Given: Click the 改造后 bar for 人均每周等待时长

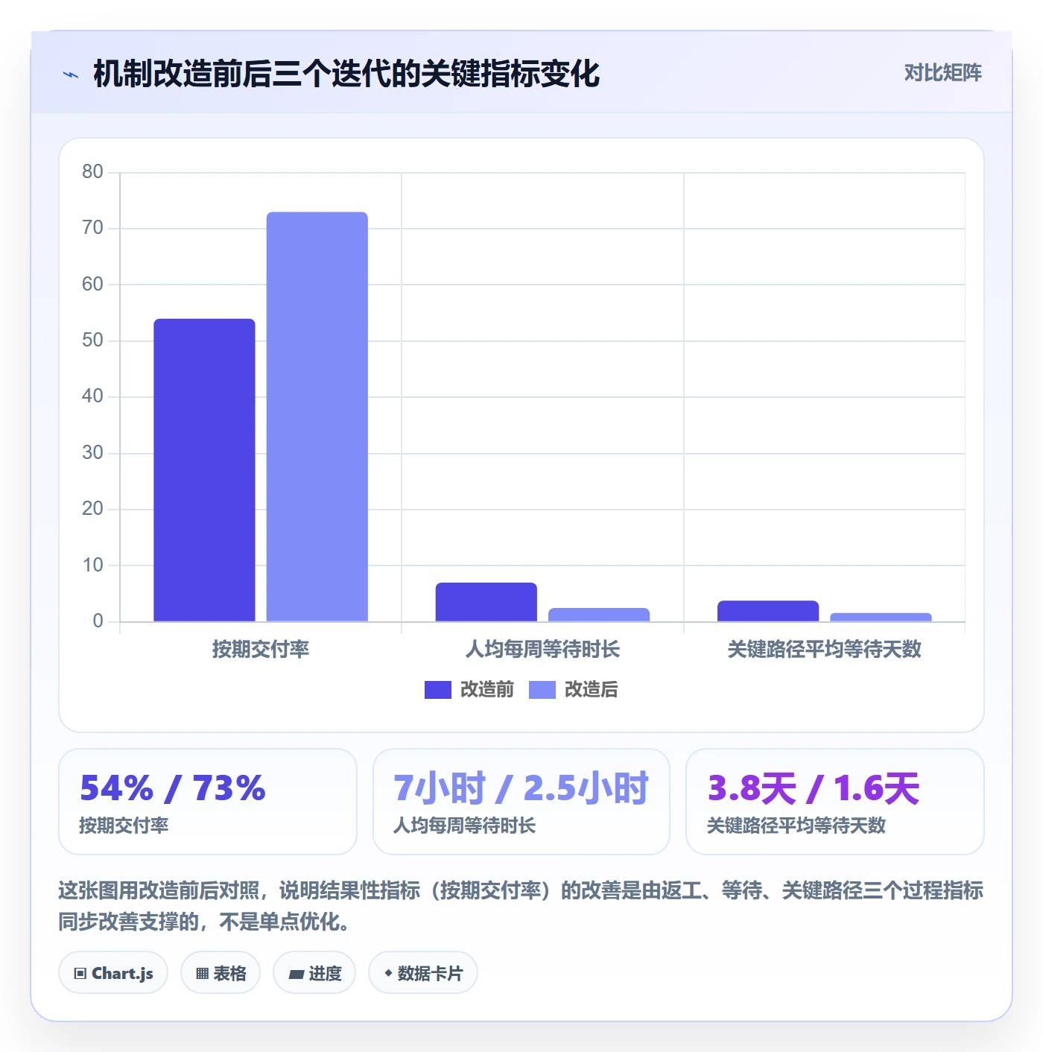Looking at the screenshot, I should [599, 615].
